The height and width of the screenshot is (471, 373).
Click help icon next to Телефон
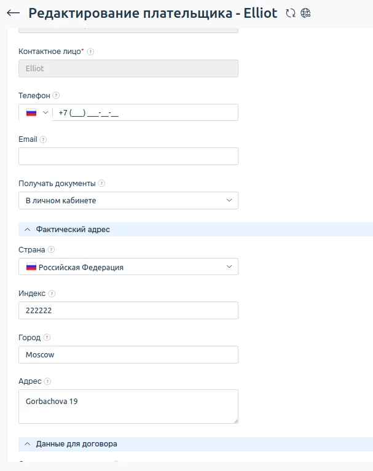57,96
